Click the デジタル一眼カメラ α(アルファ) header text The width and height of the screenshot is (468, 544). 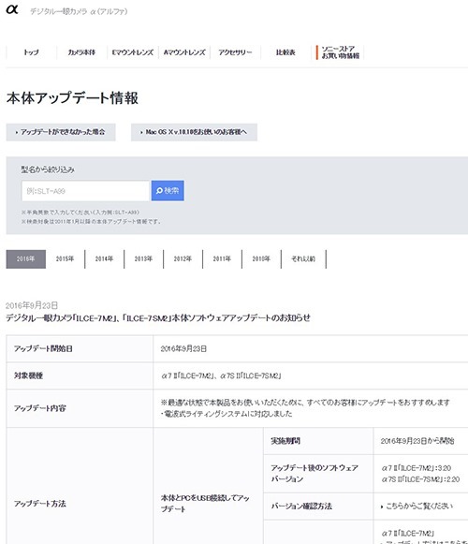tap(79, 11)
